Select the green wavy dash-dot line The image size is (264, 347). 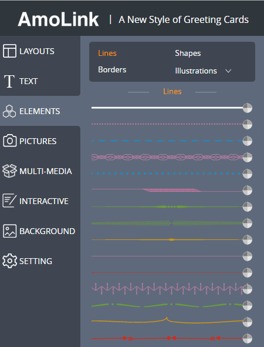pyautogui.click(x=167, y=305)
